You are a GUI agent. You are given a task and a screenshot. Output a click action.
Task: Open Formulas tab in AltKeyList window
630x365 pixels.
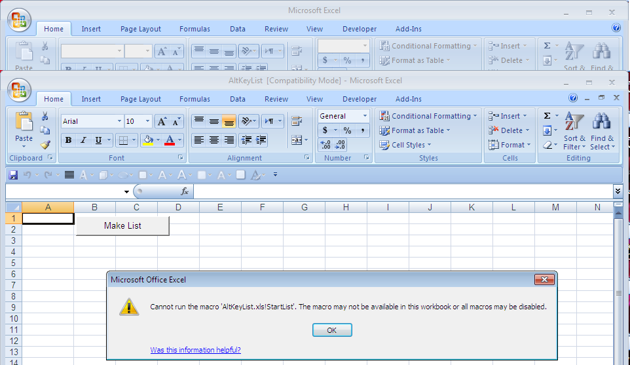point(195,99)
